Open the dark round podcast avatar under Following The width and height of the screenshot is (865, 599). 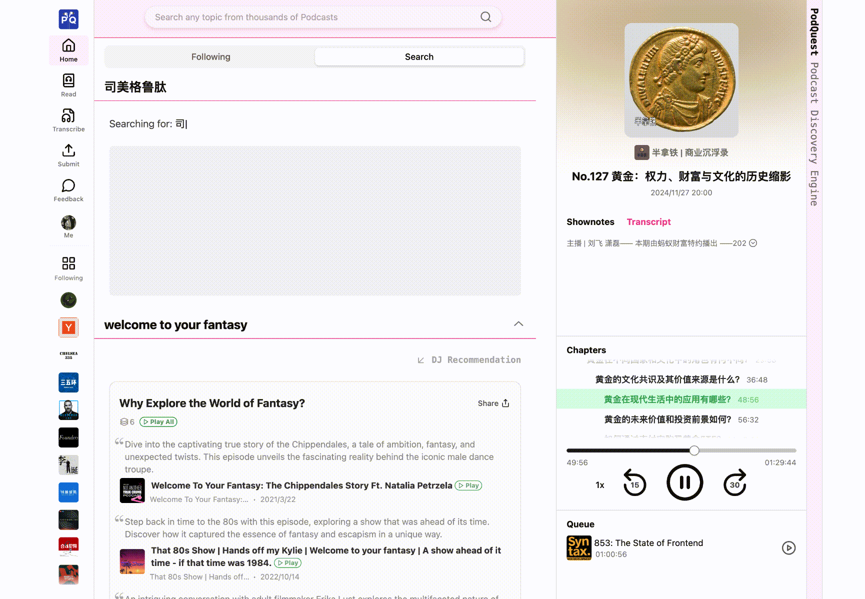(68, 300)
